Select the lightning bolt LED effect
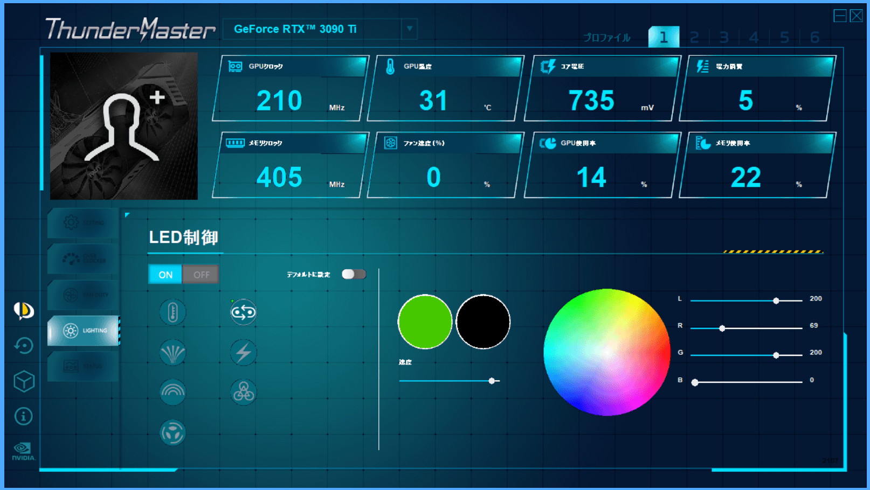 click(243, 353)
